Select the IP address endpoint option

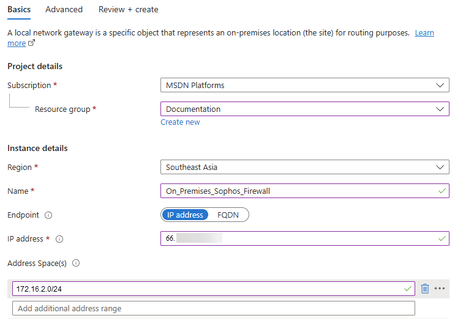point(185,215)
